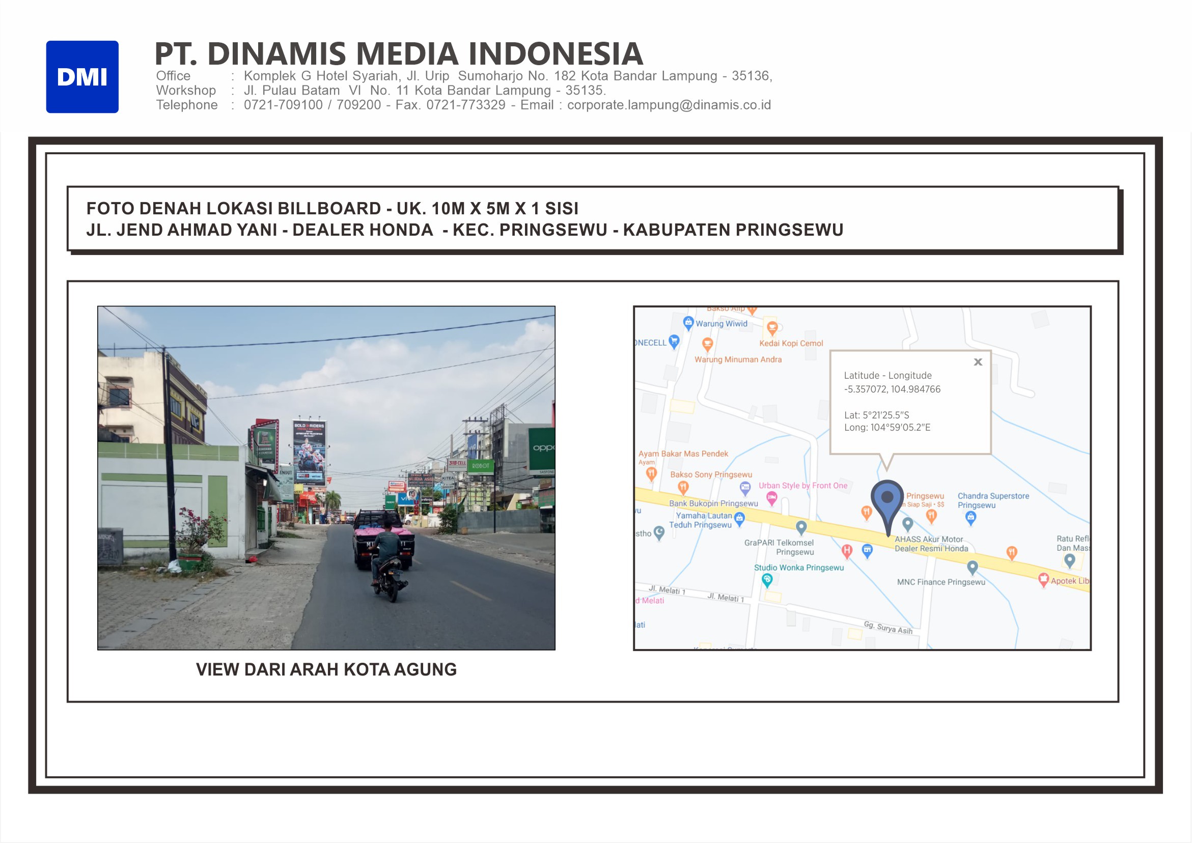The height and width of the screenshot is (843, 1192).
Task: Open the street view billboard photo
Action: [326, 477]
